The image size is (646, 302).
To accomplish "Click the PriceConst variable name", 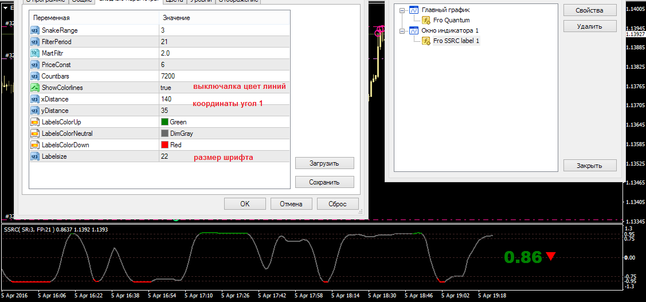I will [x=56, y=65].
